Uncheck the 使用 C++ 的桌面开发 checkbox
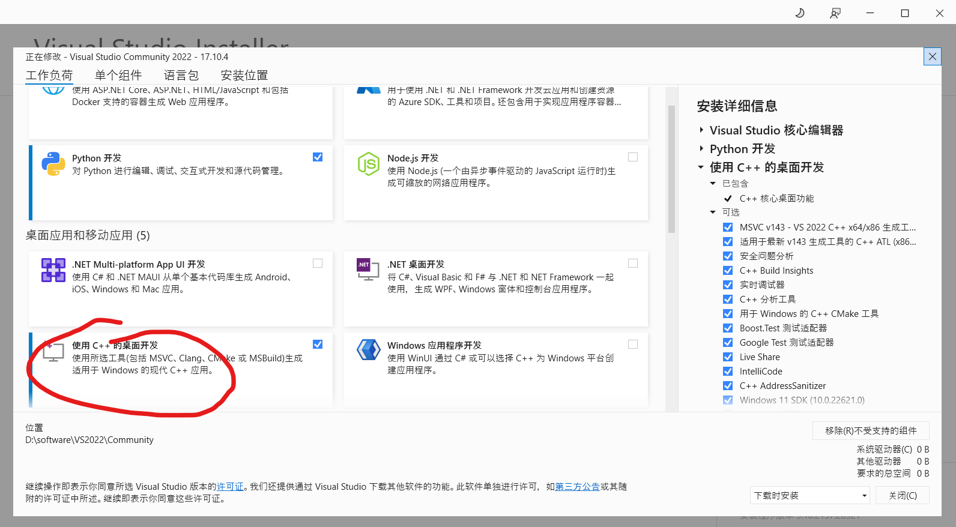Viewport: 956px width, 527px height. pos(318,345)
